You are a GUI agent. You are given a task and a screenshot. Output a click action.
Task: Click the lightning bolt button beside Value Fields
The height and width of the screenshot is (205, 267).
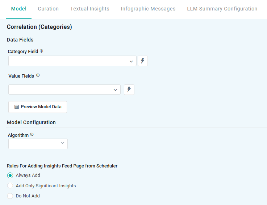[x=129, y=90]
